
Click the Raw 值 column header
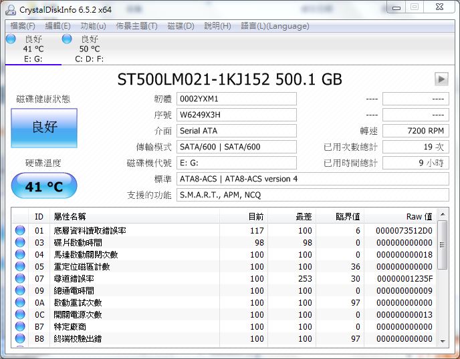click(400, 216)
